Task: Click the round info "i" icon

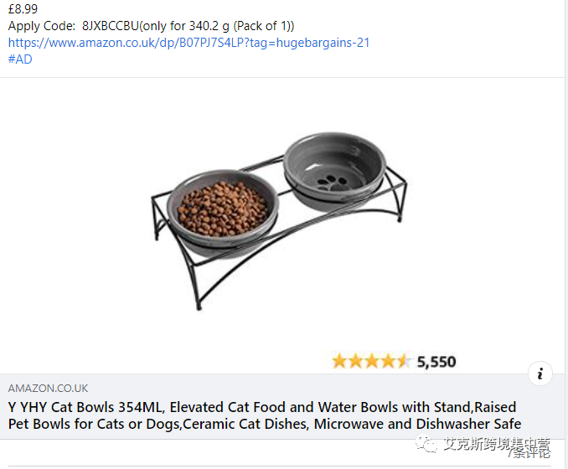Action: 541,373
